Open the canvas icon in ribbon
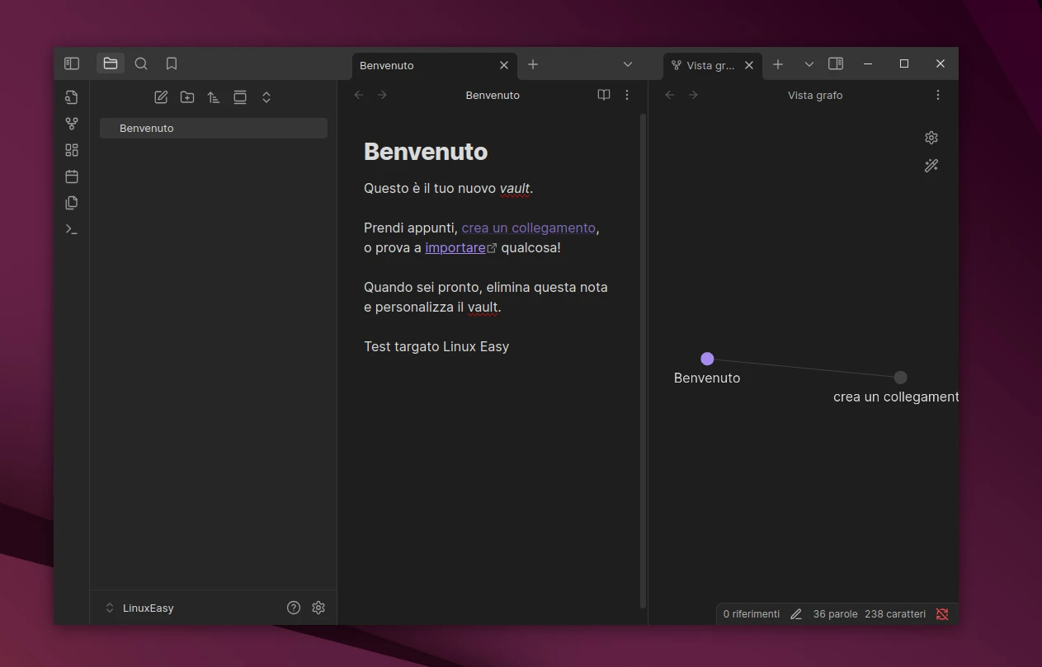This screenshot has width=1042, height=667. (x=72, y=150)
